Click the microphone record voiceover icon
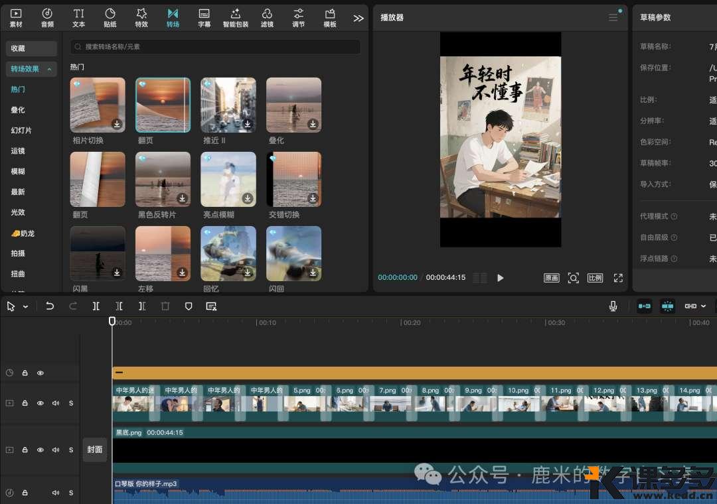Screen dimensions: 717x504 (613, 306)
